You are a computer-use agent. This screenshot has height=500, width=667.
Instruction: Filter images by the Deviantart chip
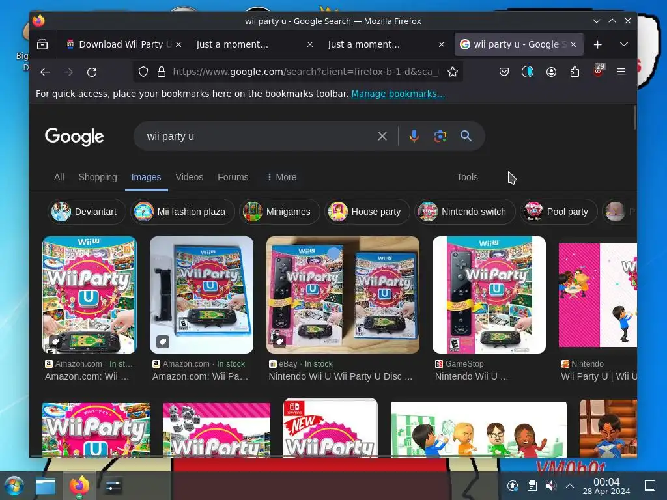pyautogui.click(x=87, y=212)
